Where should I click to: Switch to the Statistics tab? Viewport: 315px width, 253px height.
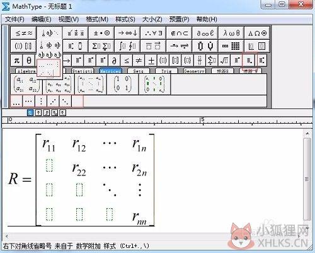pyautogui.click(x=83, y=71)
